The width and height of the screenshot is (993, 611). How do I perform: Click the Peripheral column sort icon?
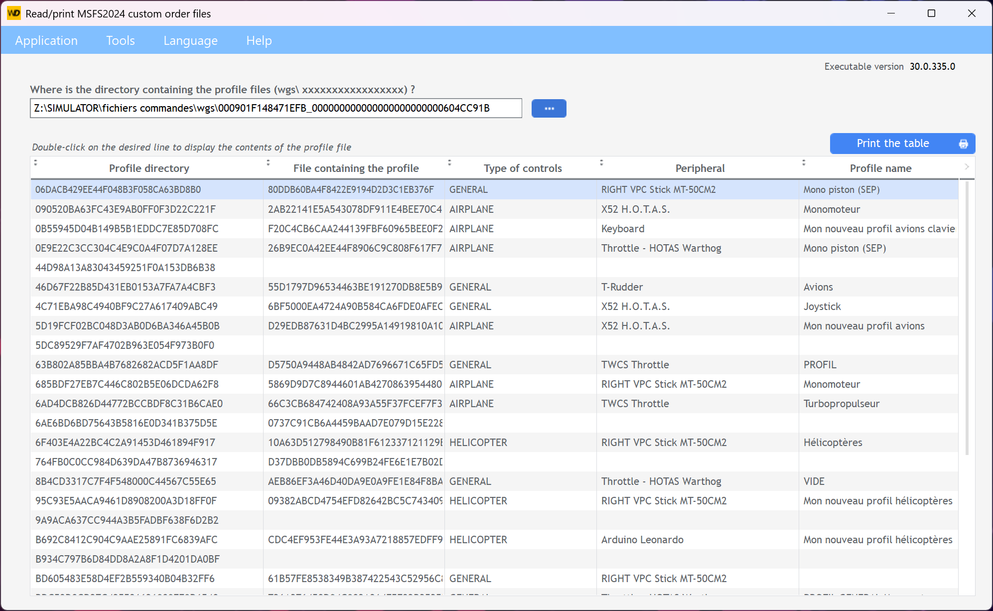coord(601,162)
